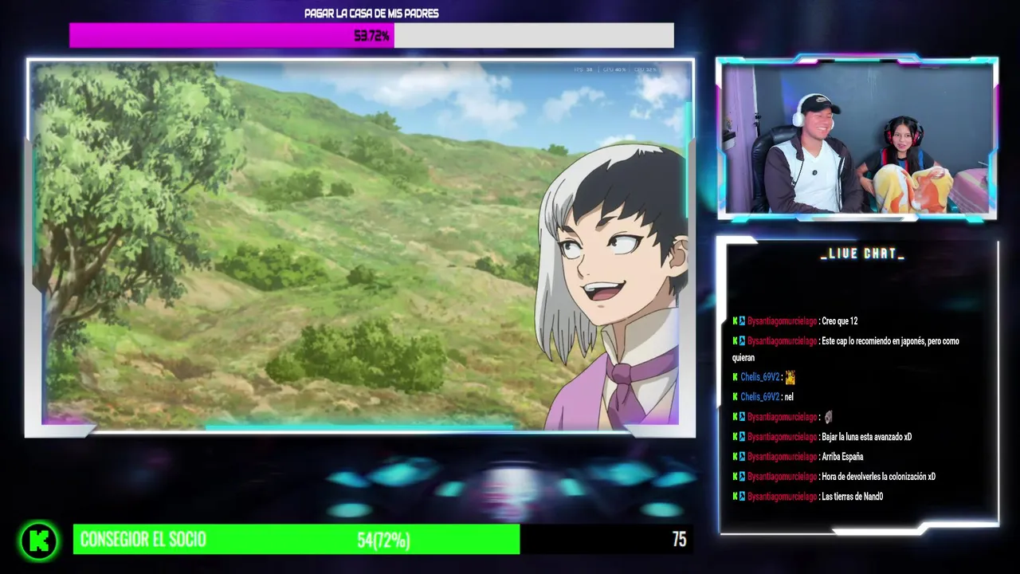Click the "PAGAR LA CASA DE MIS PADRES" title
This screenshot has width=1020, height=574.
371,14
